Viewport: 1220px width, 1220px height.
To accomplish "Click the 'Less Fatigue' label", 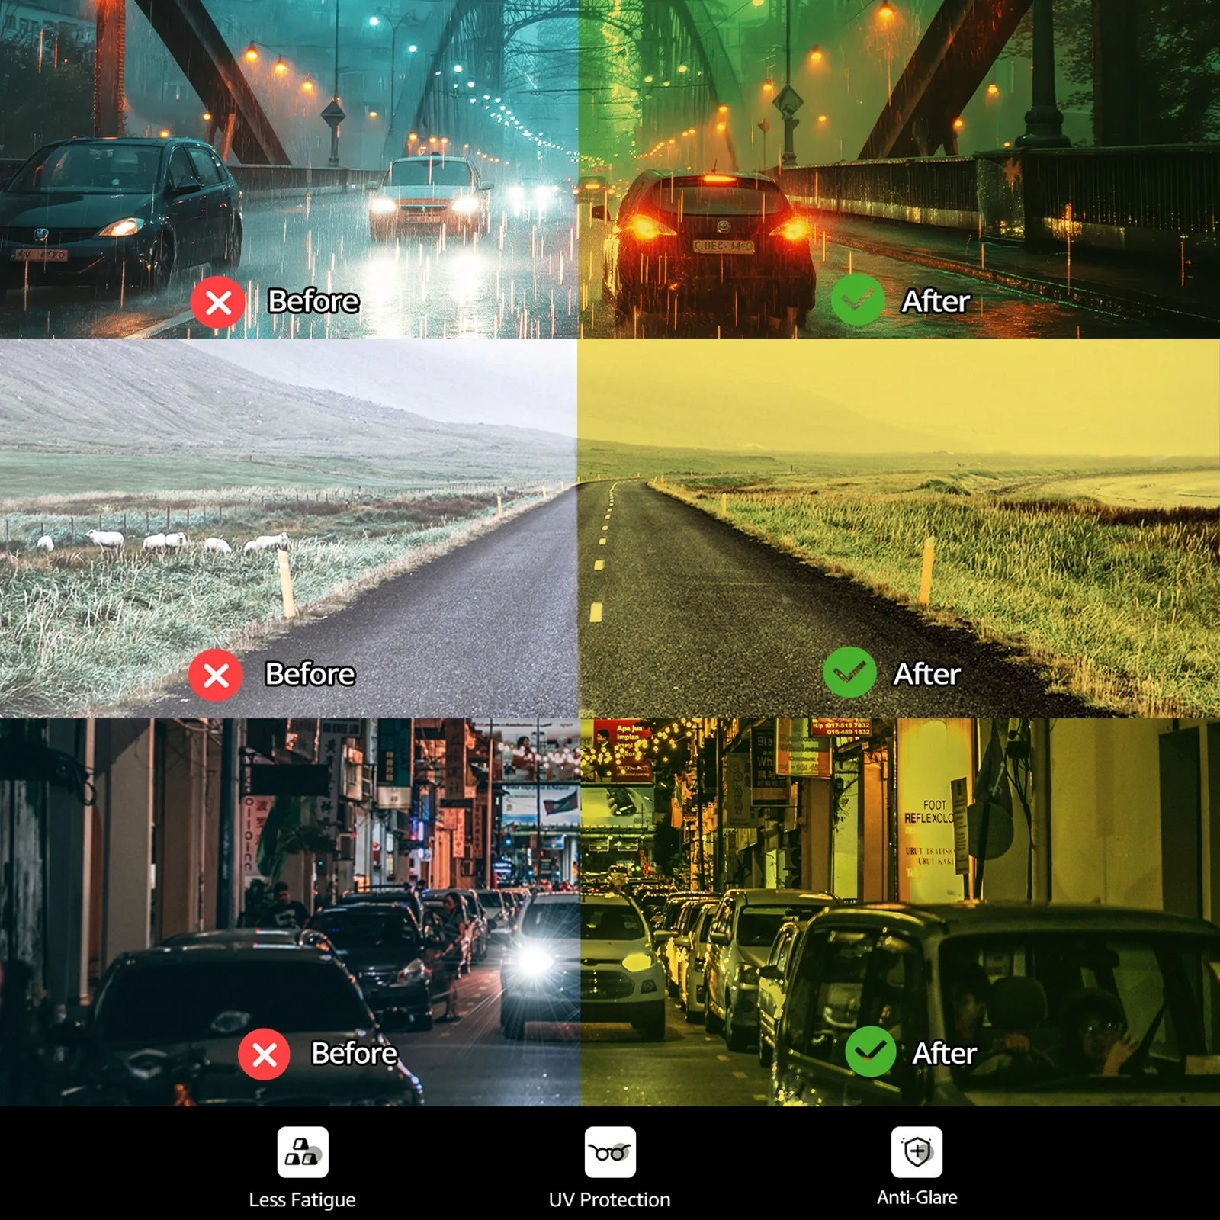I will pos(302,1200).
